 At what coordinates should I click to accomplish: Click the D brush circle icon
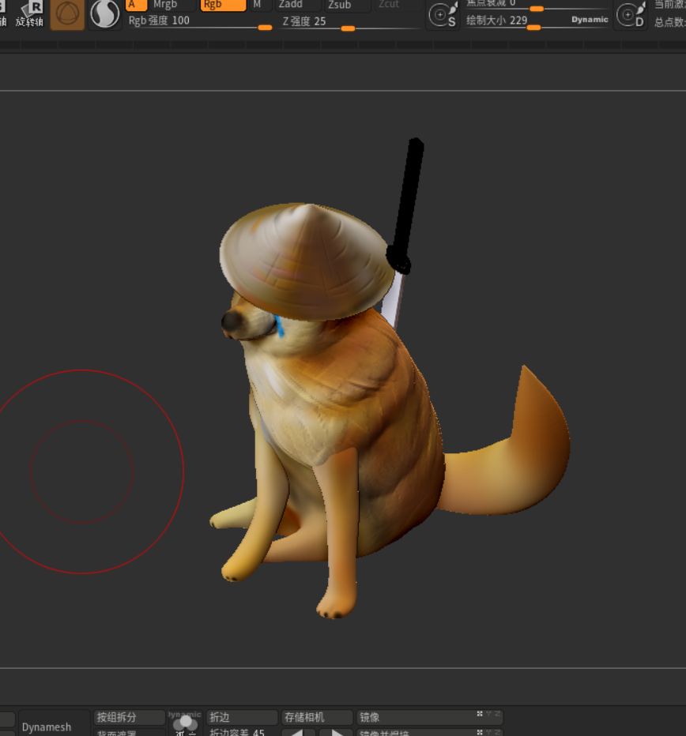click(630, 15)
